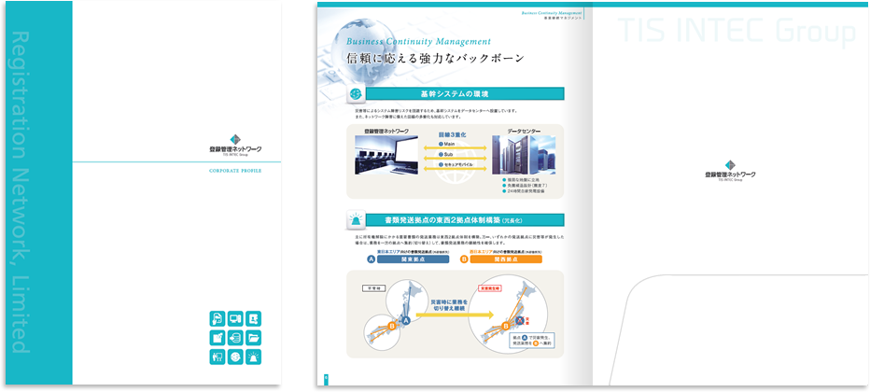Viewport: 870px width, 392px height.
Task: Select the 関西拠点 orange label
Action: [x=506, y=259]
